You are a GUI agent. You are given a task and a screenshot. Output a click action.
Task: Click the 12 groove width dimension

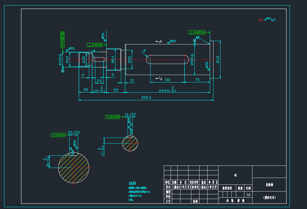(x=132, y=80)
